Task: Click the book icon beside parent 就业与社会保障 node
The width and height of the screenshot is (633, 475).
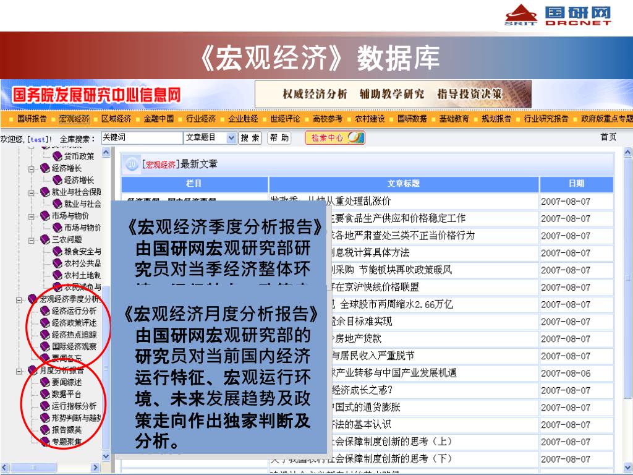Action: pos(45,192)
